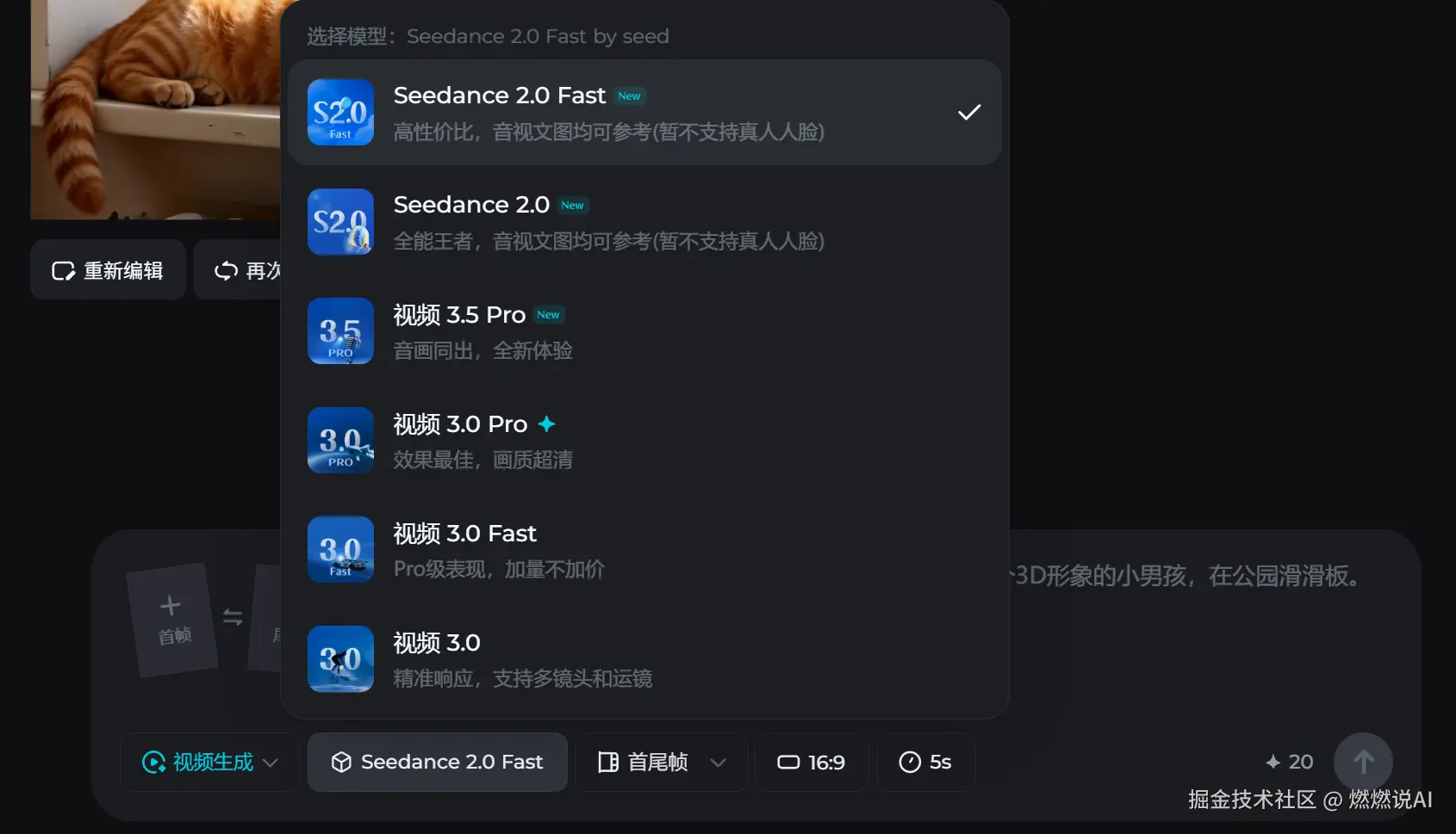
Task: Choose the 视频 3.0 model entry
Action: tap(644, 658)
